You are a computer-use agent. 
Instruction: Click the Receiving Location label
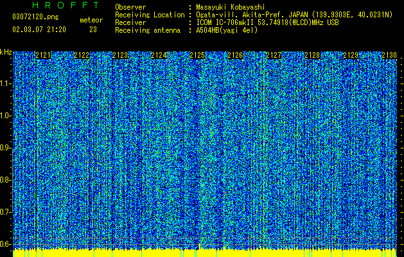[150, 15]
